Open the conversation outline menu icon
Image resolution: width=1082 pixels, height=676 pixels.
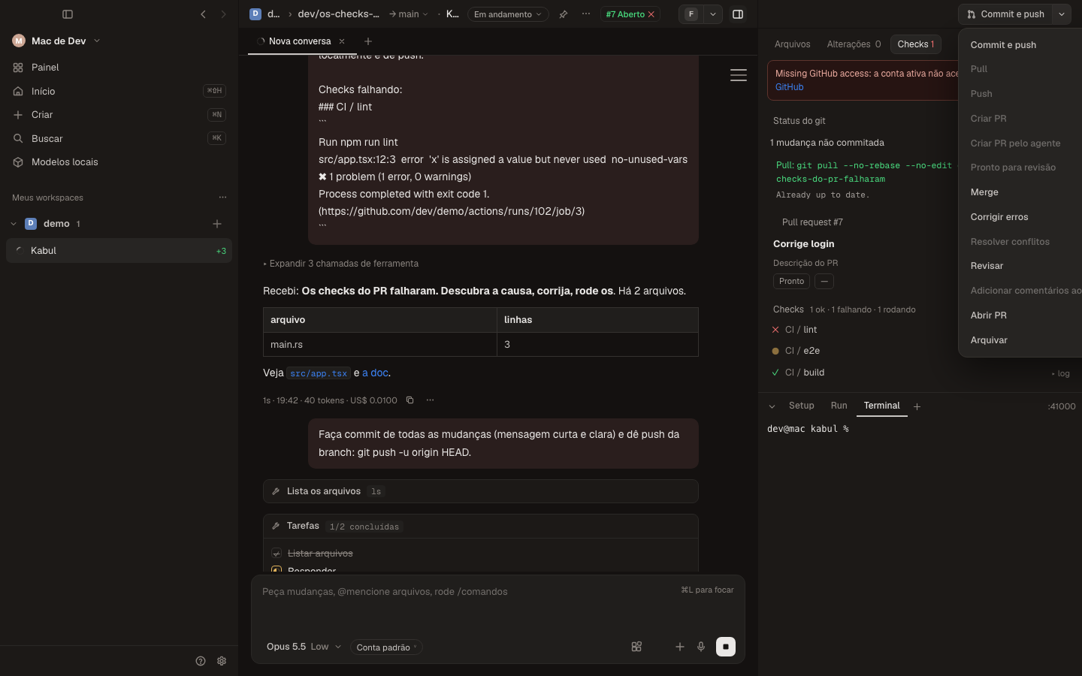click(739, 75)
